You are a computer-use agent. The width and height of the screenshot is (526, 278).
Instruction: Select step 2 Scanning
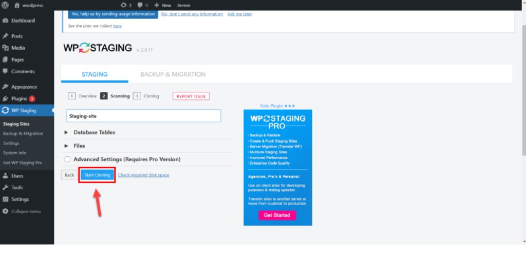coord(115,96)
